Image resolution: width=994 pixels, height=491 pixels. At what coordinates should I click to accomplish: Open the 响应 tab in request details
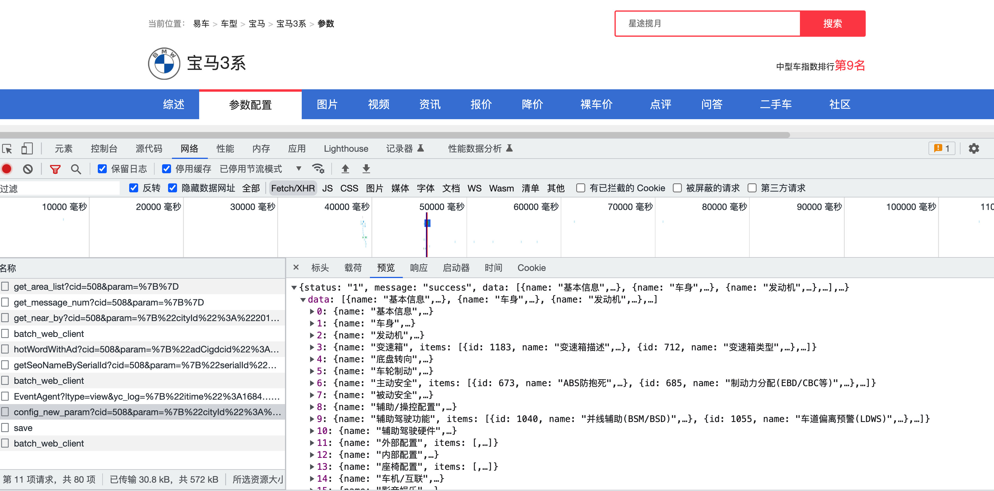(x=419, y=268)
